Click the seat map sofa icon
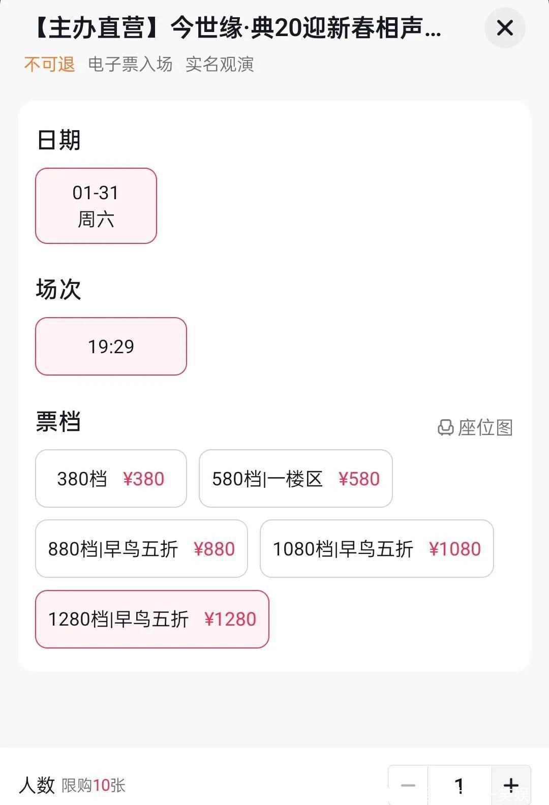 445,428
